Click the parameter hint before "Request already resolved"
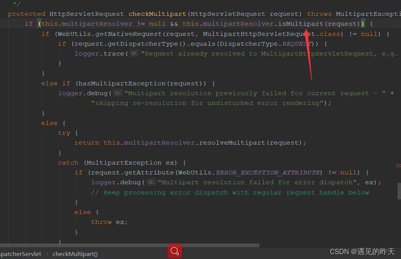This screenshot has width=401, height=259. (x=134, y=53)
